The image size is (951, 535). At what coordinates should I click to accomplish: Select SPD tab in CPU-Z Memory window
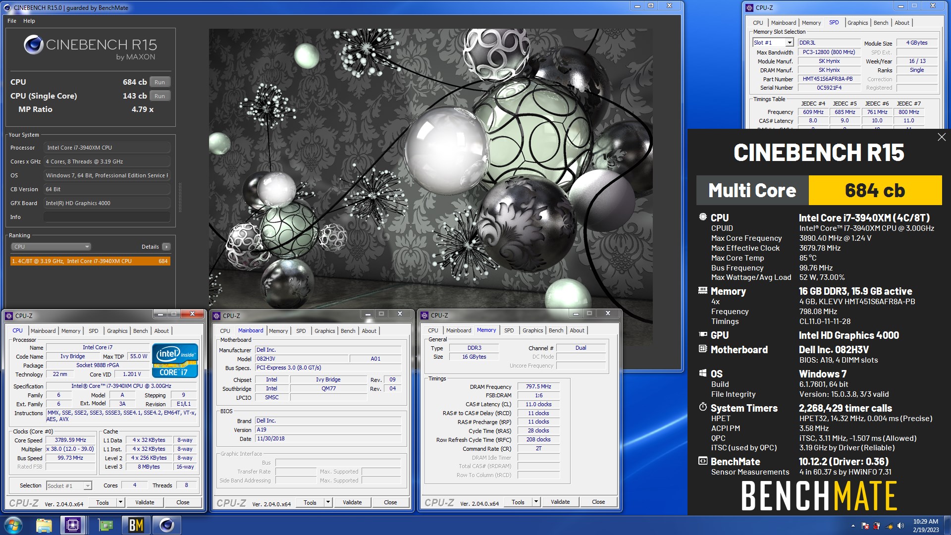[509, 330]
